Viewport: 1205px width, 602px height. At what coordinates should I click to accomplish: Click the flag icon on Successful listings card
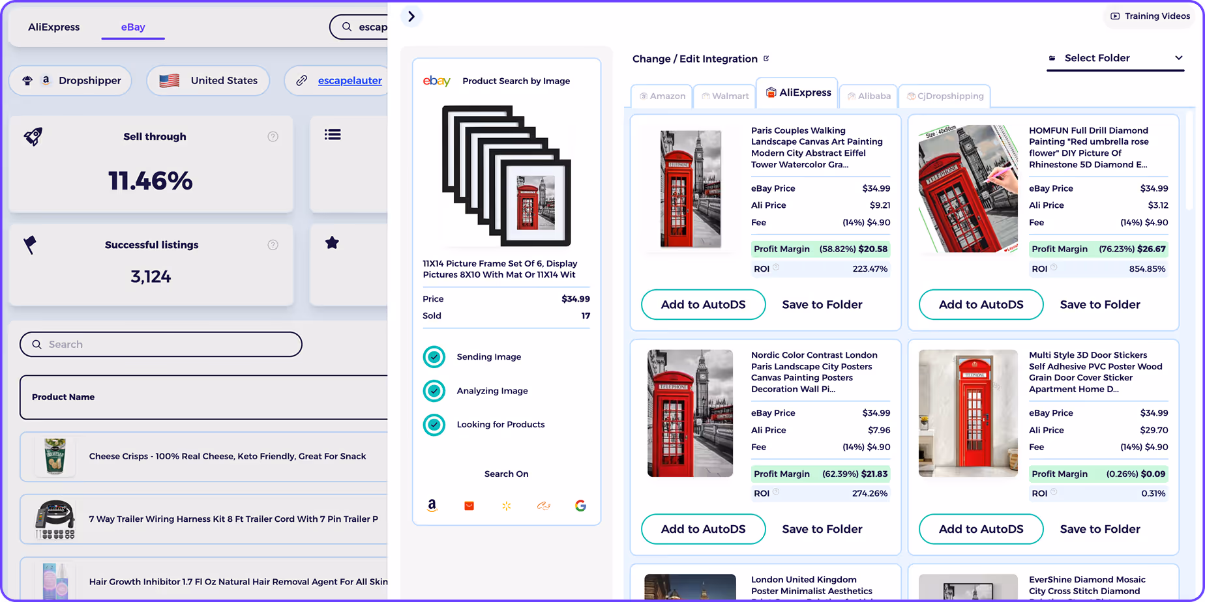point(30,244)
